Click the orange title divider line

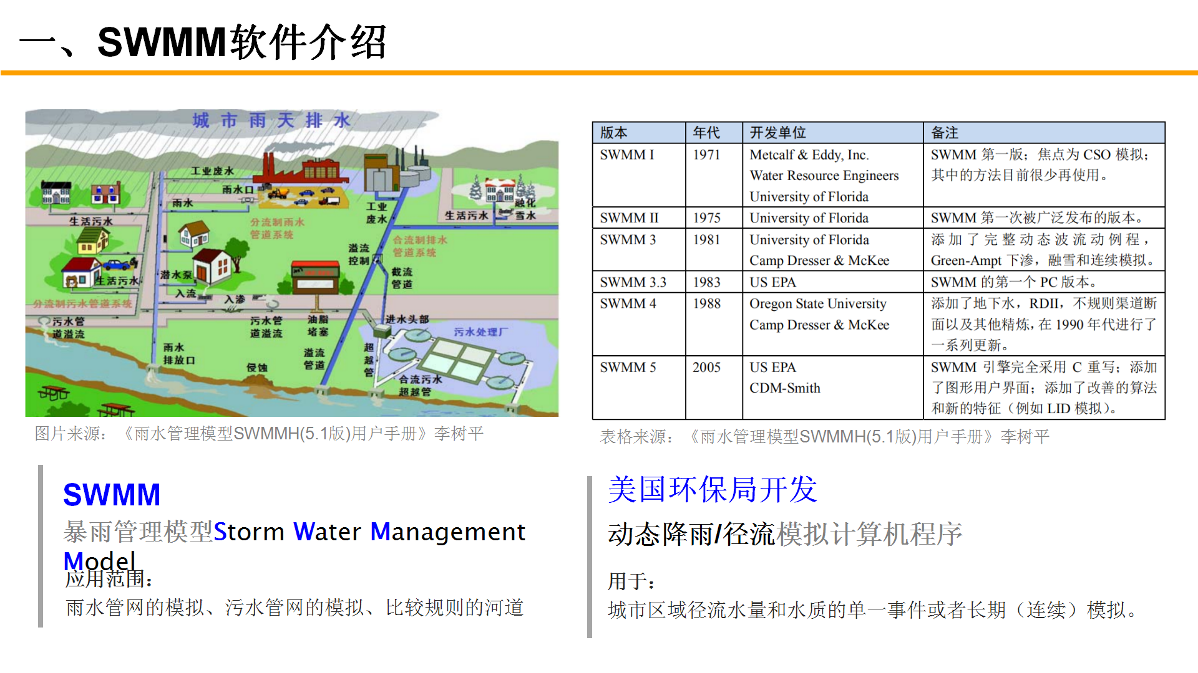click(599, 74)
